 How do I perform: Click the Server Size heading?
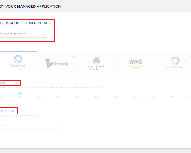[x=9, y=83]
